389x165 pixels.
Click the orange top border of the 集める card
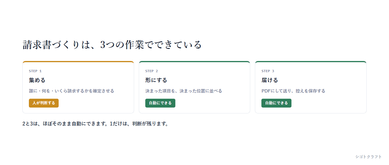pyautogui.click(x=78, y=62)
